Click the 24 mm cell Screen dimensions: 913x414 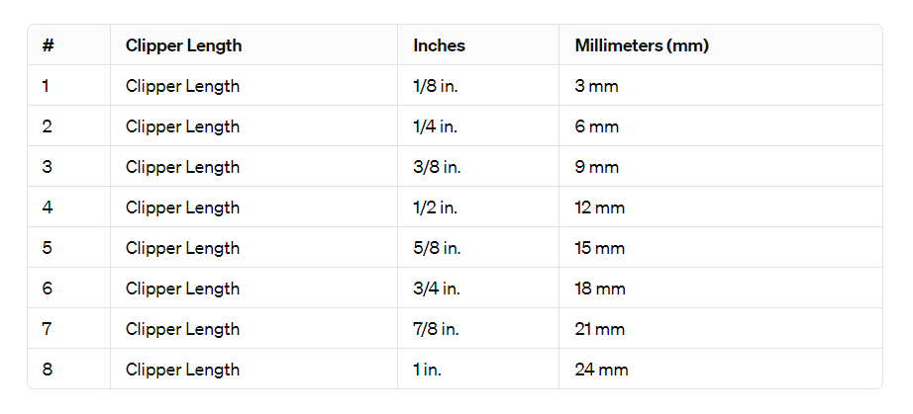click(x=600, y=370)
